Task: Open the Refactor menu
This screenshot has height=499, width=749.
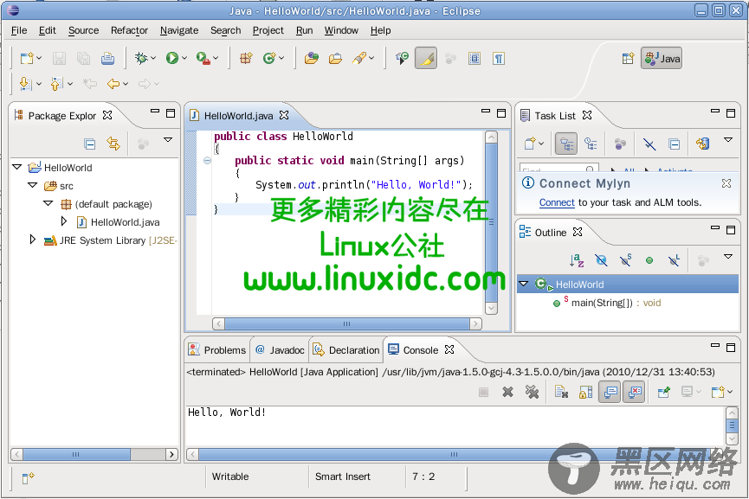Action: click(129, 30)
